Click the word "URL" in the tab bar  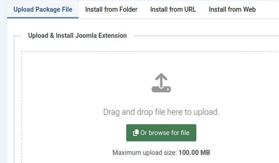click(189, 9)
